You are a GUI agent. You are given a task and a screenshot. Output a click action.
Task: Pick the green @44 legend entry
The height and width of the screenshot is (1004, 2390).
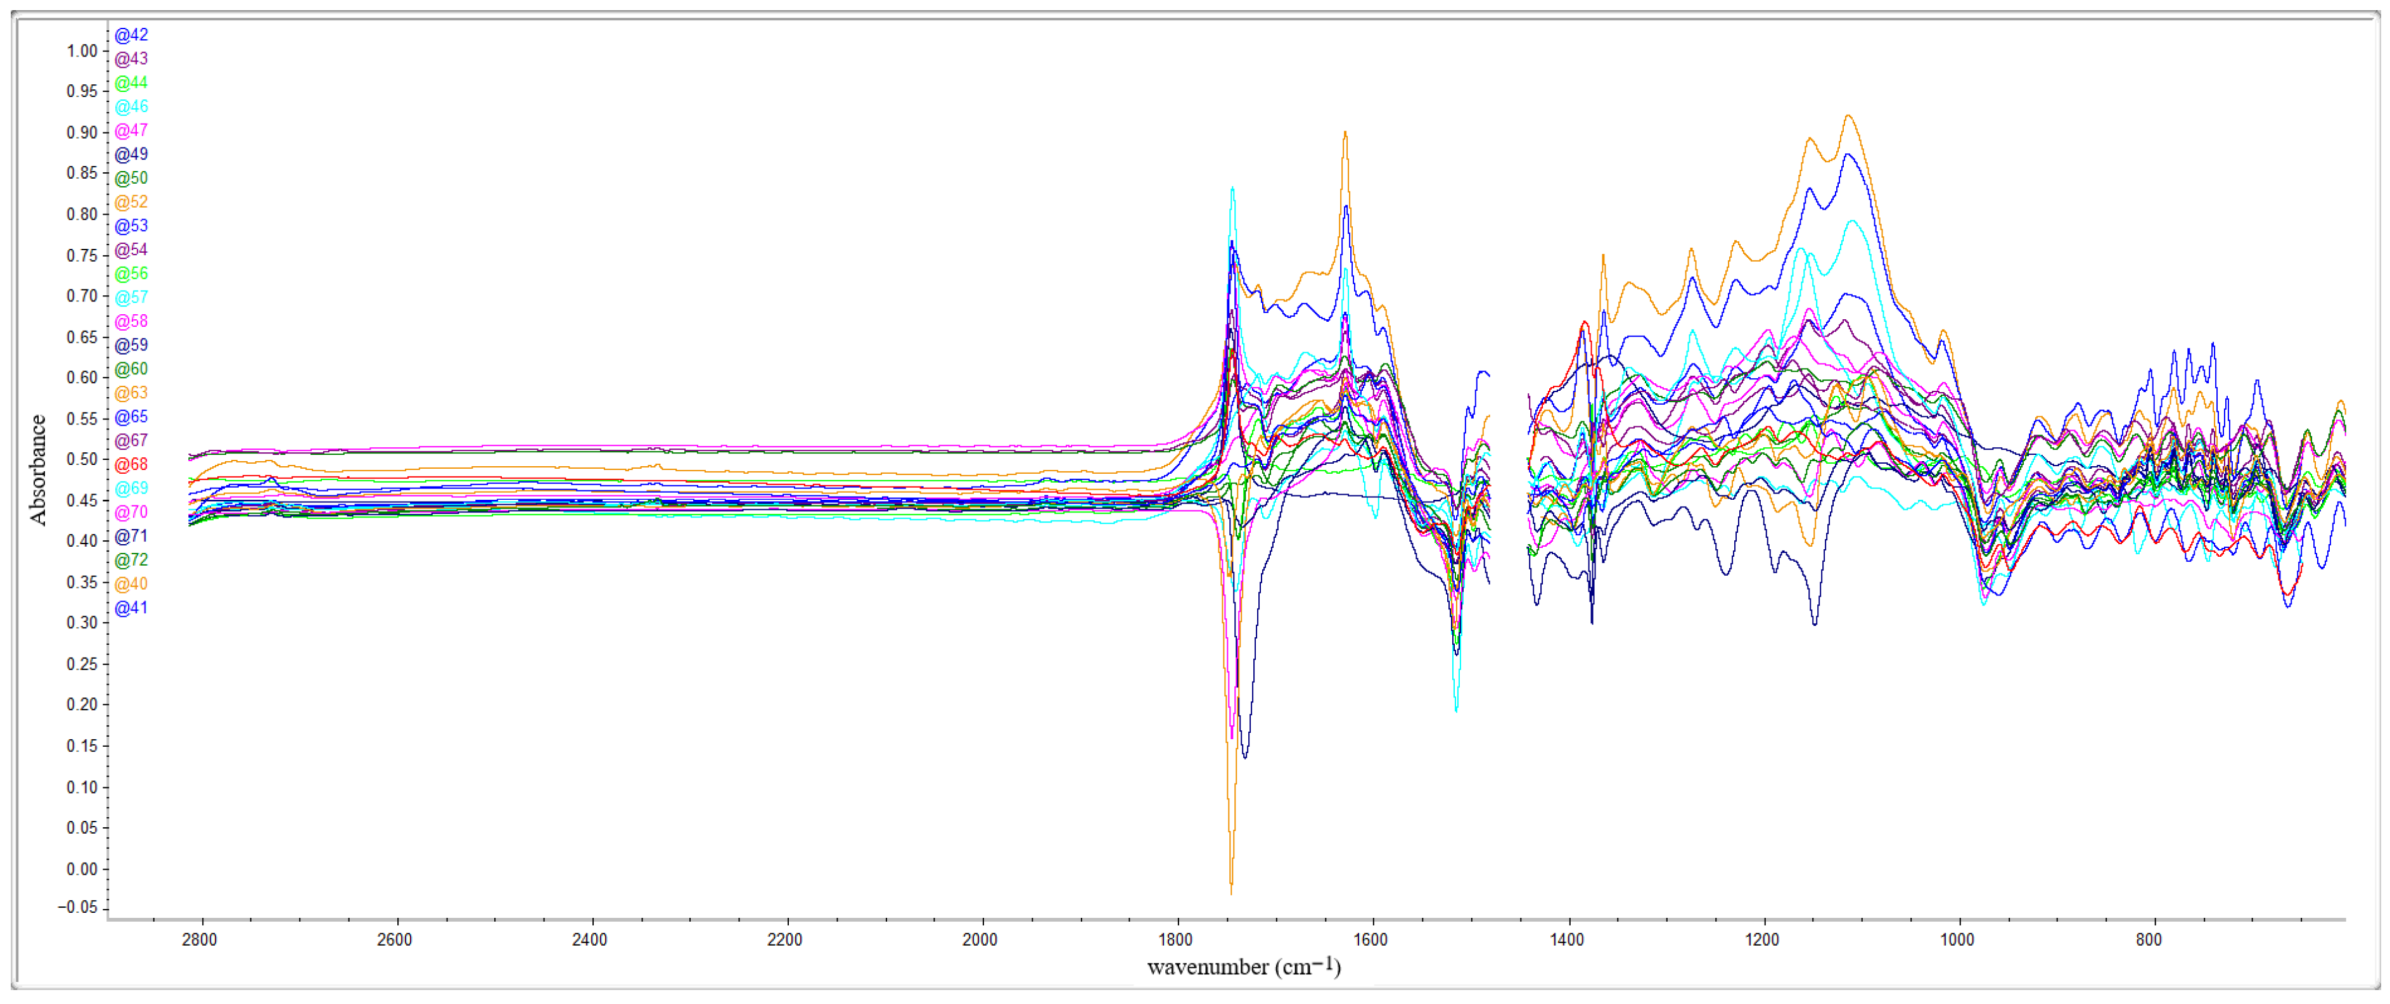pos(131,82)
